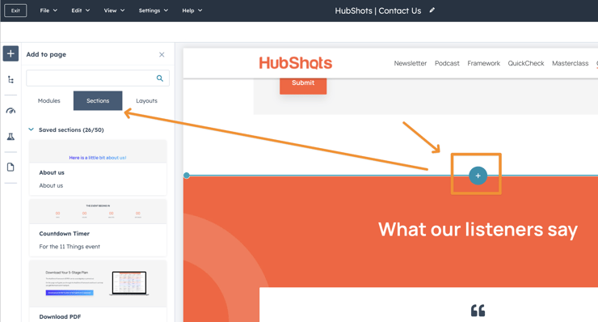Close the Add to page panel
The image size is (598, 322).
click(x=162, y=55)
